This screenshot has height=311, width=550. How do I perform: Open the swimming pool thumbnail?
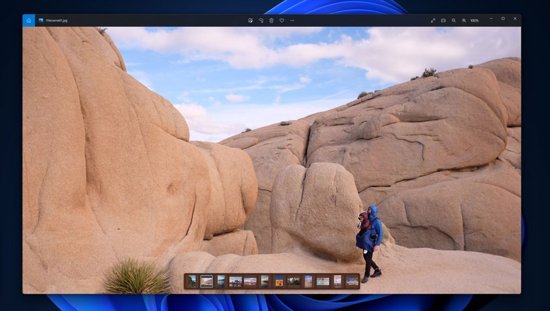click(x=323, y=281)
